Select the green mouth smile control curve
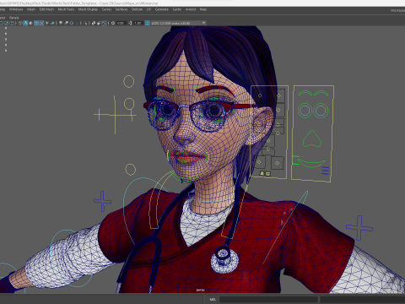 311,163
